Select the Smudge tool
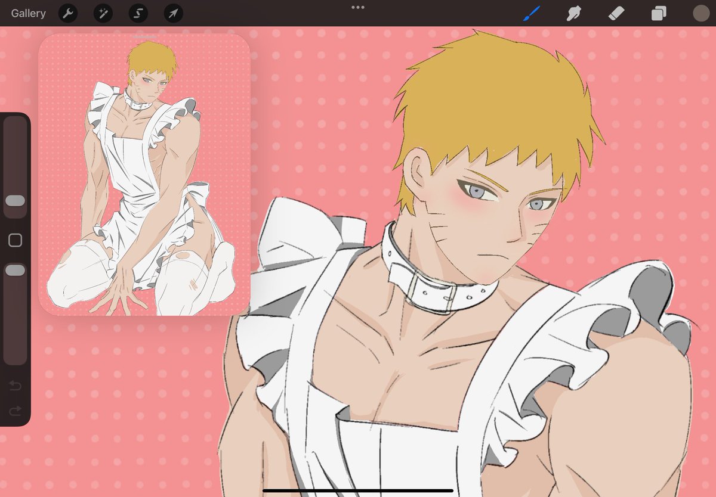Viewport: 716px width, 497px height. (574, 13)
